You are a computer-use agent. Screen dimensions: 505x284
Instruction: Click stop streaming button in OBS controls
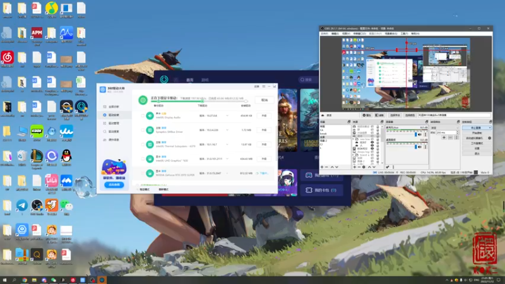click(476, 127)
